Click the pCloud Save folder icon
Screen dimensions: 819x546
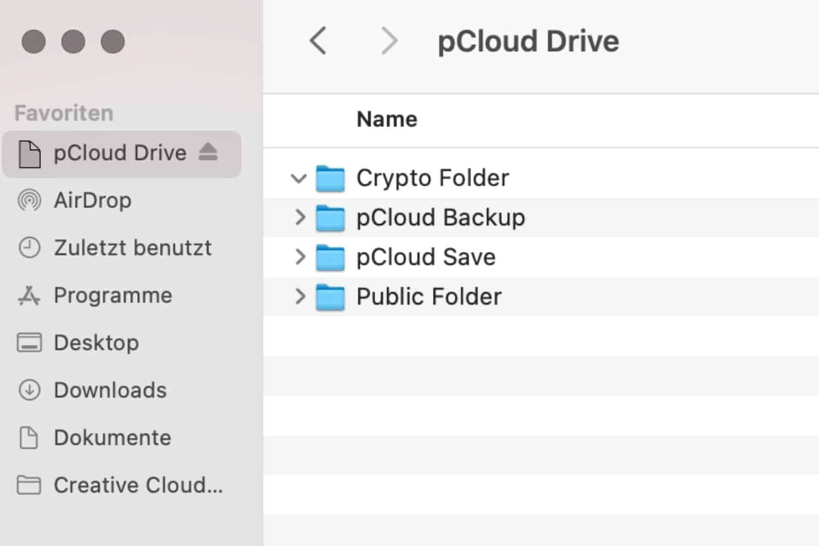[x=330, y=257]
